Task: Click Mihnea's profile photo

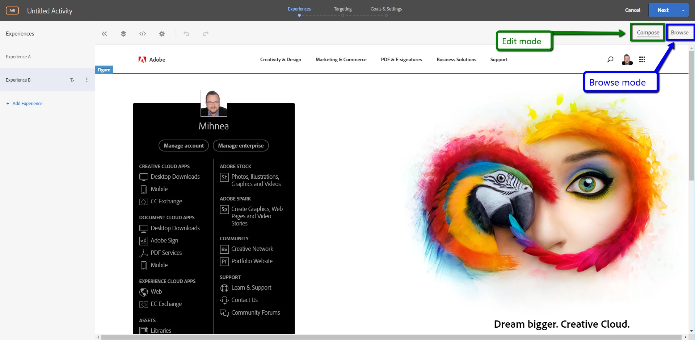Action: [x=214, y=103]
